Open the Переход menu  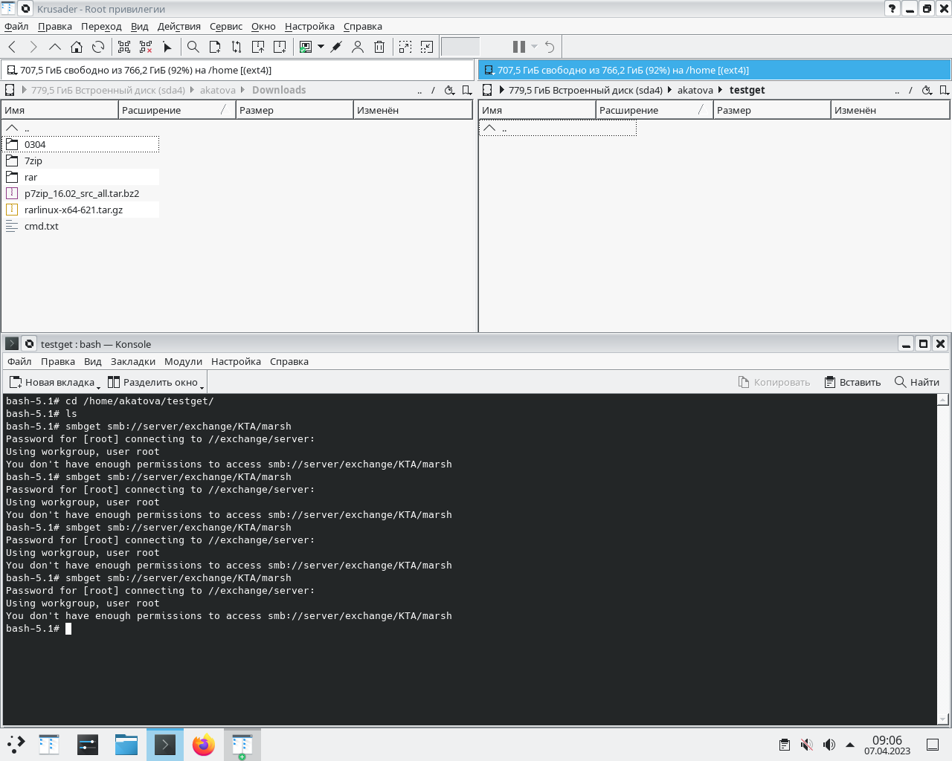click(101, 26)
